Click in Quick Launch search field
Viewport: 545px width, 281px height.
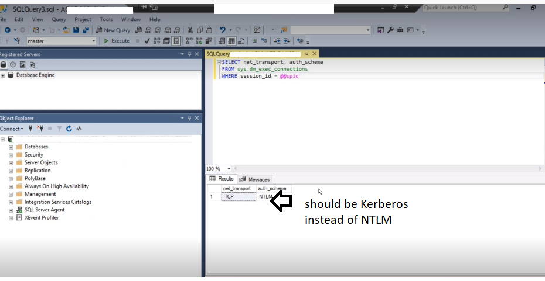coord(465,7)
